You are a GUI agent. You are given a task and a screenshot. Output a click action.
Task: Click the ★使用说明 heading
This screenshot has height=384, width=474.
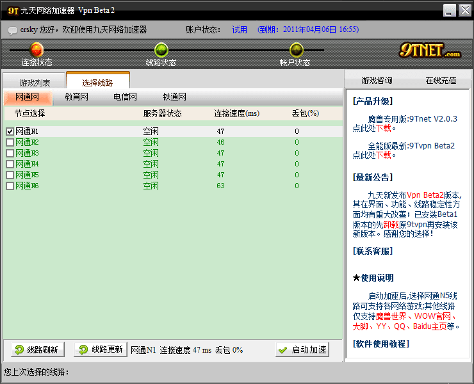coord(373,278)
